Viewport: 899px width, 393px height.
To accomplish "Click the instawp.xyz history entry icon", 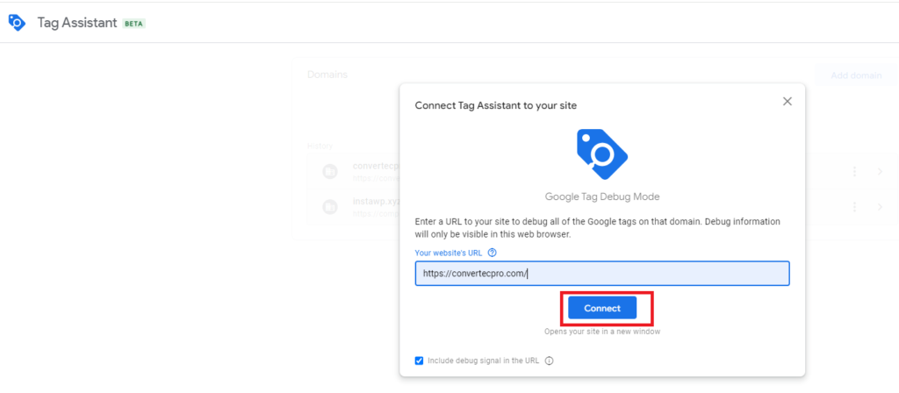I will 330,207.
